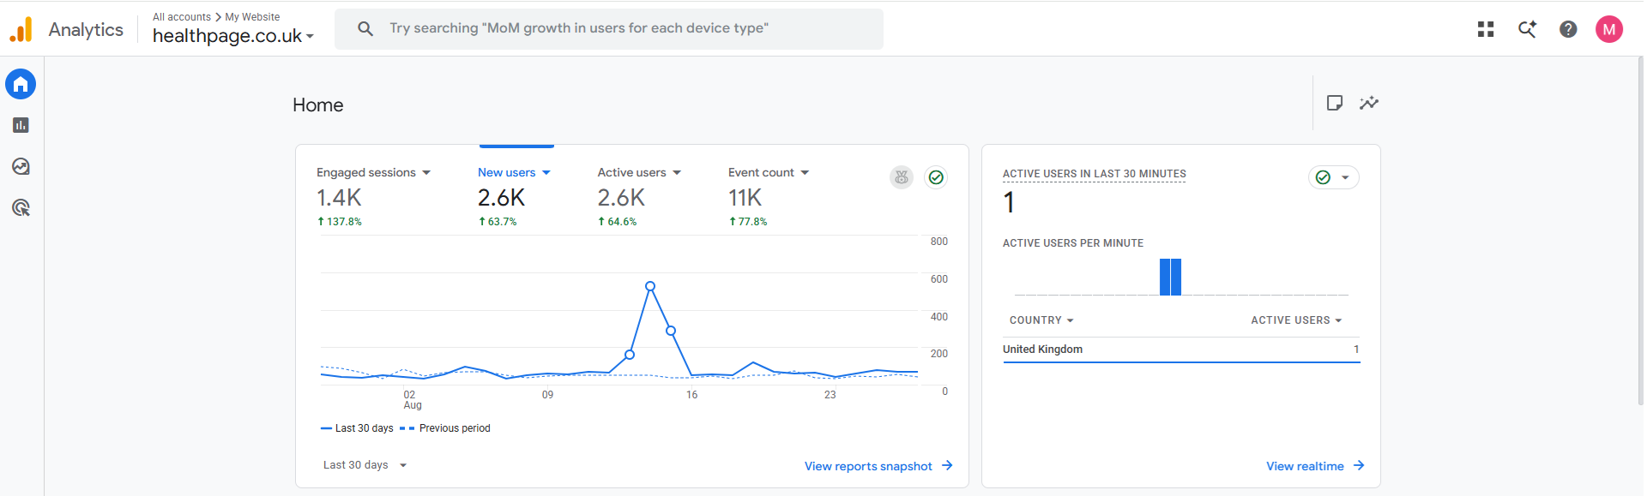Focus the Analytics search field
Viewport: 1647px width, 496px height.
click(609, 29)
